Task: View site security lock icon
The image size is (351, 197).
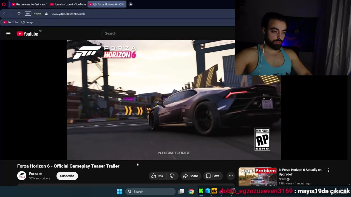Action: click(46, 14)
